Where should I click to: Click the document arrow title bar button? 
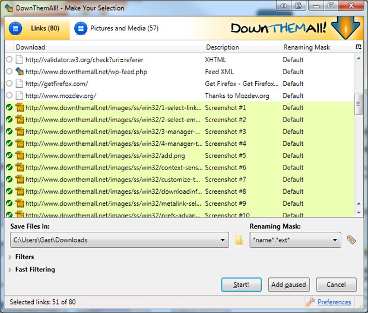click(x=299, y=5)
